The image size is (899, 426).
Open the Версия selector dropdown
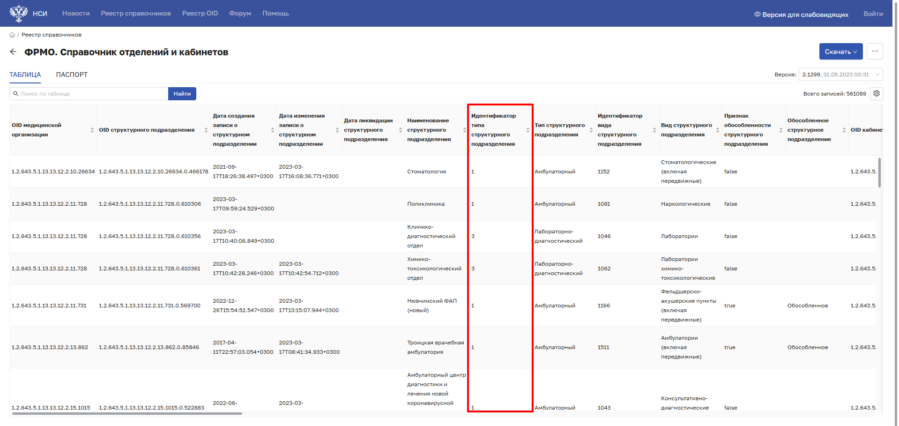pyautogui.click(x=840, y=75)
